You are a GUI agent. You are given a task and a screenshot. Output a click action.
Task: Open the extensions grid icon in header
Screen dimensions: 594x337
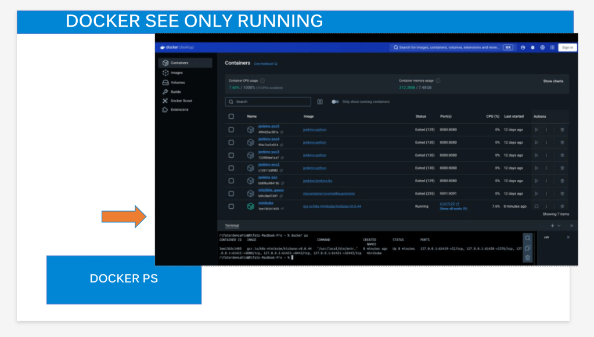click(x=552, y=48)
